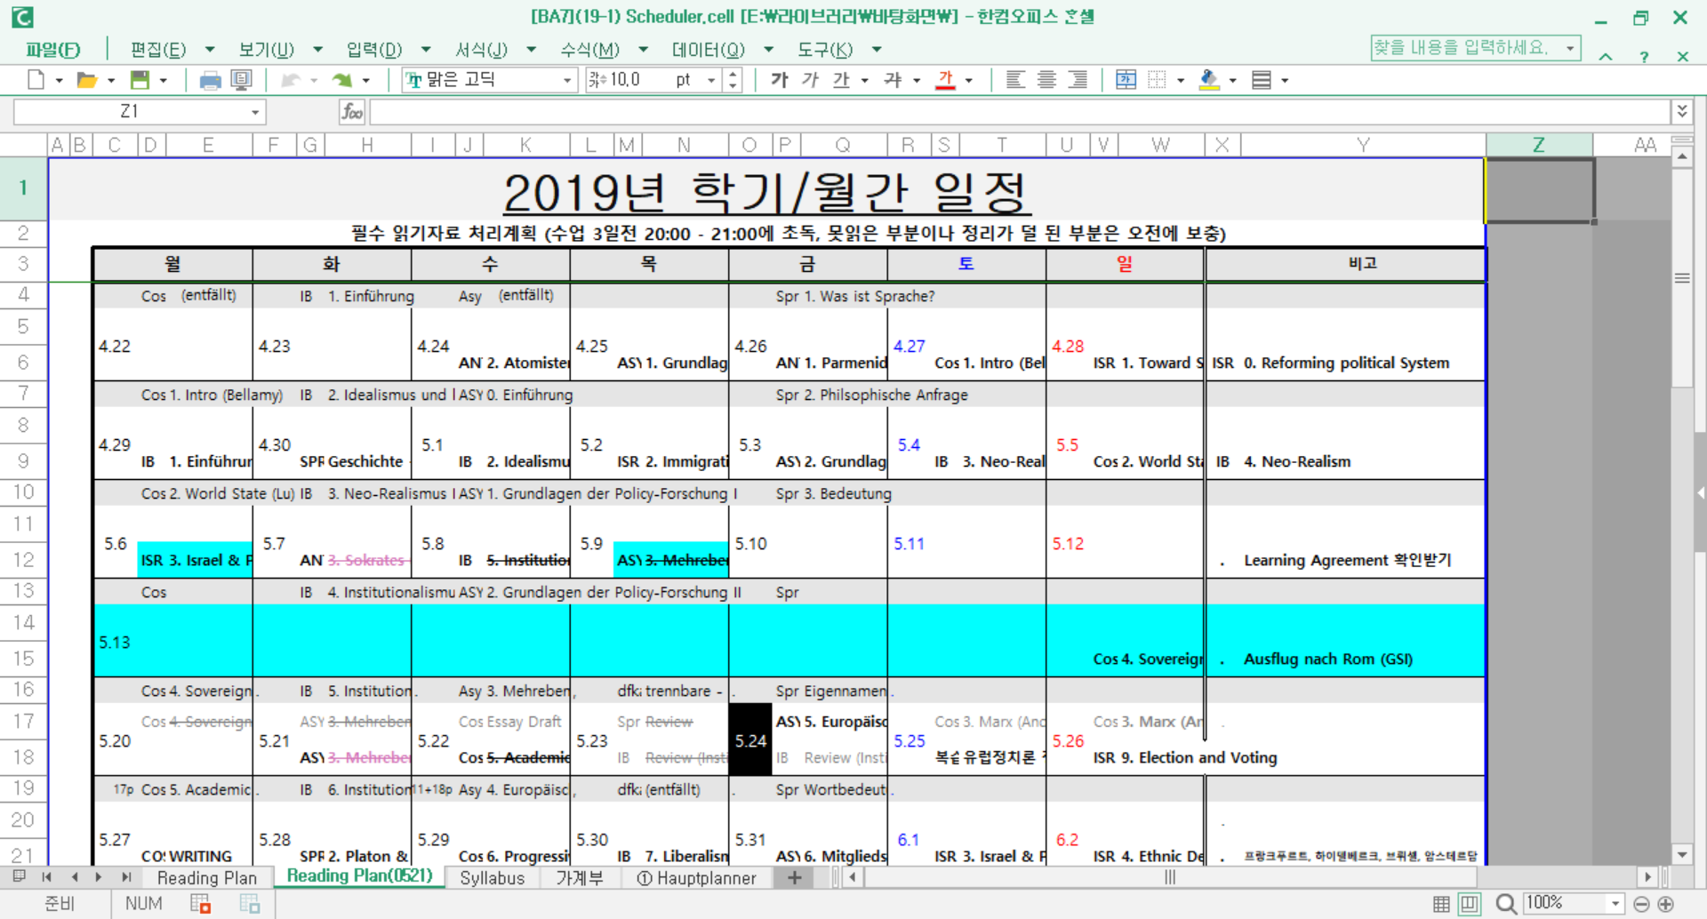Click the cell borders icon
Screen dimensions: 1707x919
[x=1157, y=80]
